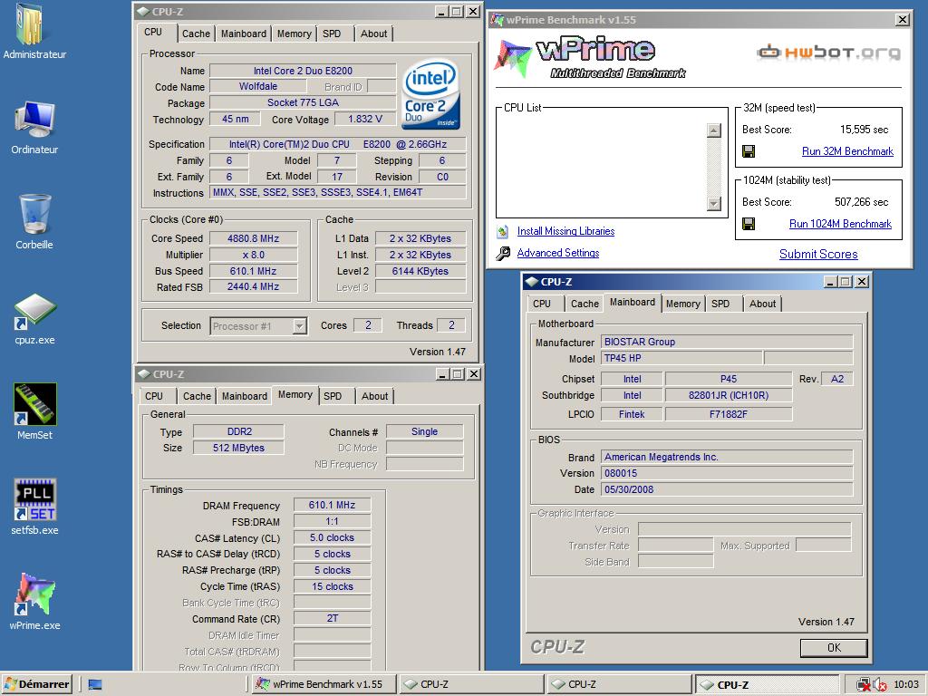Click the Install Missing Libraries icon
This screenshot has width=928, height=696.
(x=503, y=231)
